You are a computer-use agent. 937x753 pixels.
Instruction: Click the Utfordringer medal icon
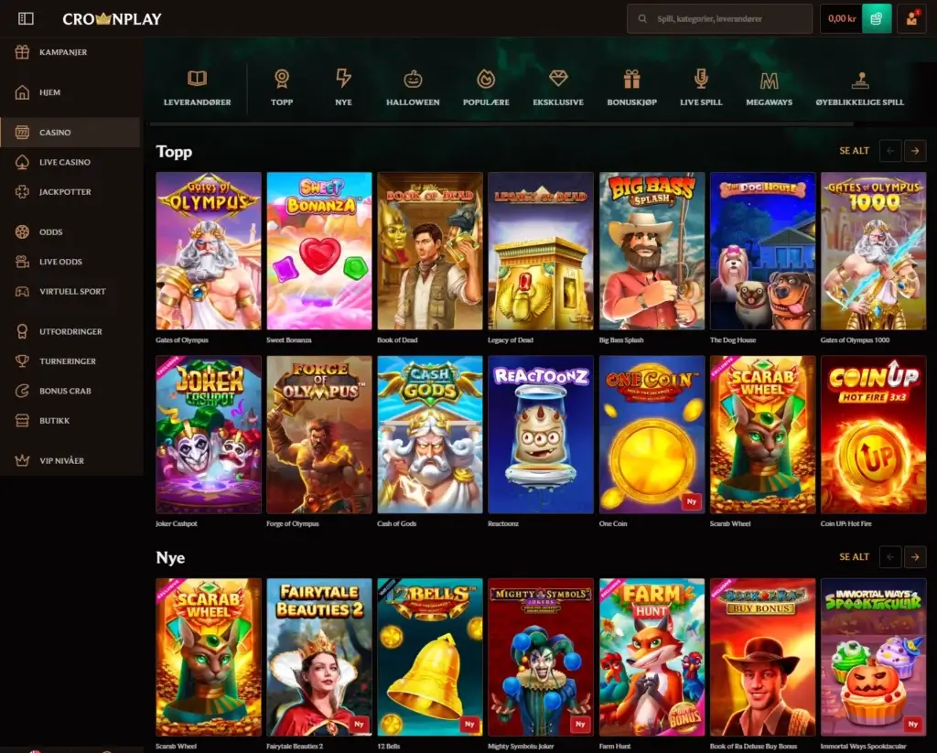click(x=22, y=332)
